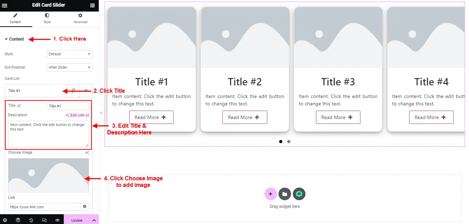
Task: Toggle preview eye icon
Action: 57,220
